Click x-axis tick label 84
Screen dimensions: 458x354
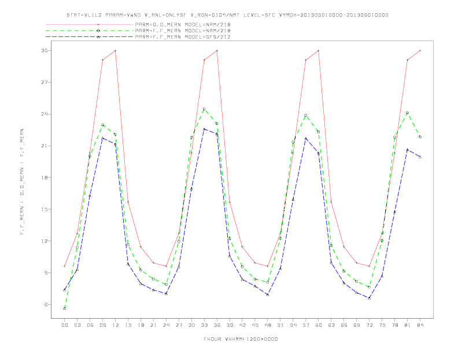point(420,325)
